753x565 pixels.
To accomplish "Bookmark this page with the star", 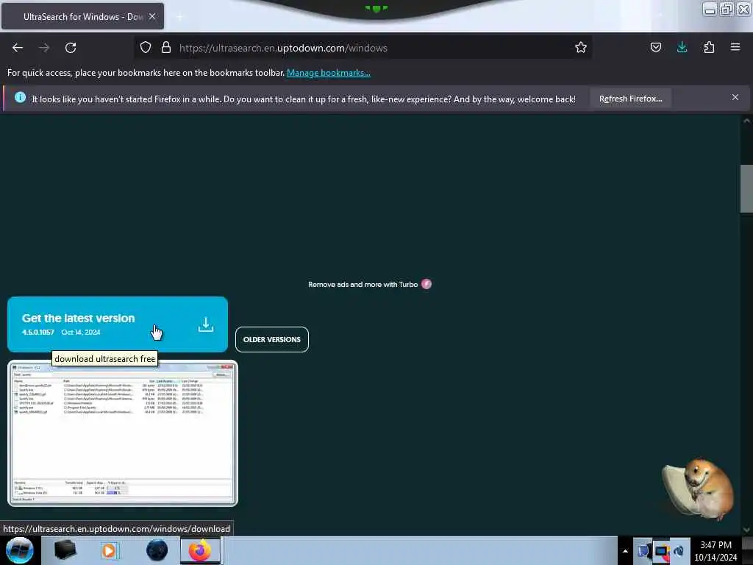I will click(581, 47).
